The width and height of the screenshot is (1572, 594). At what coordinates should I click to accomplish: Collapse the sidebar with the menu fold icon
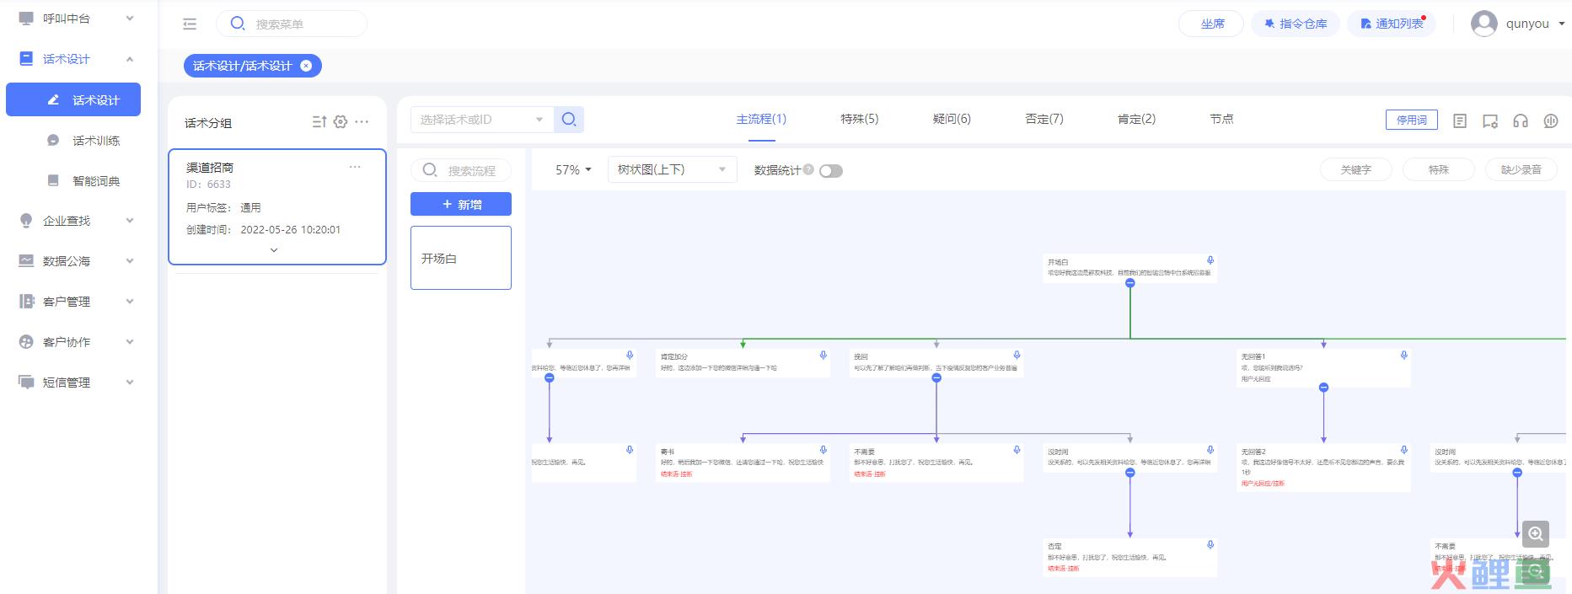pos(190,24)
